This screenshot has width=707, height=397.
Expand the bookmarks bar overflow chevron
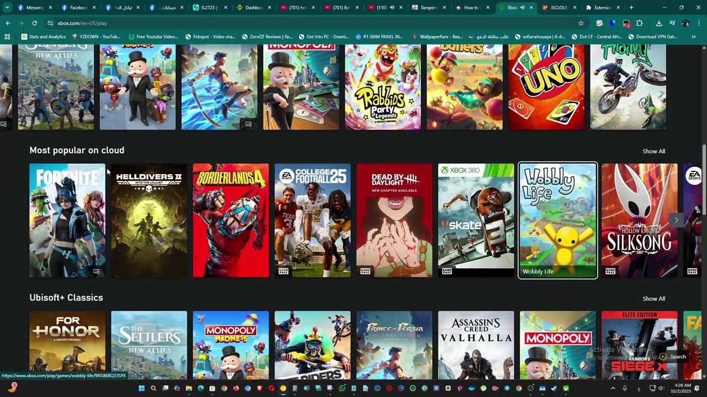[x=694, y=36]
